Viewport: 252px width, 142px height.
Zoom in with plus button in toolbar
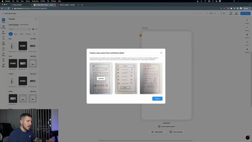[215, 13]
